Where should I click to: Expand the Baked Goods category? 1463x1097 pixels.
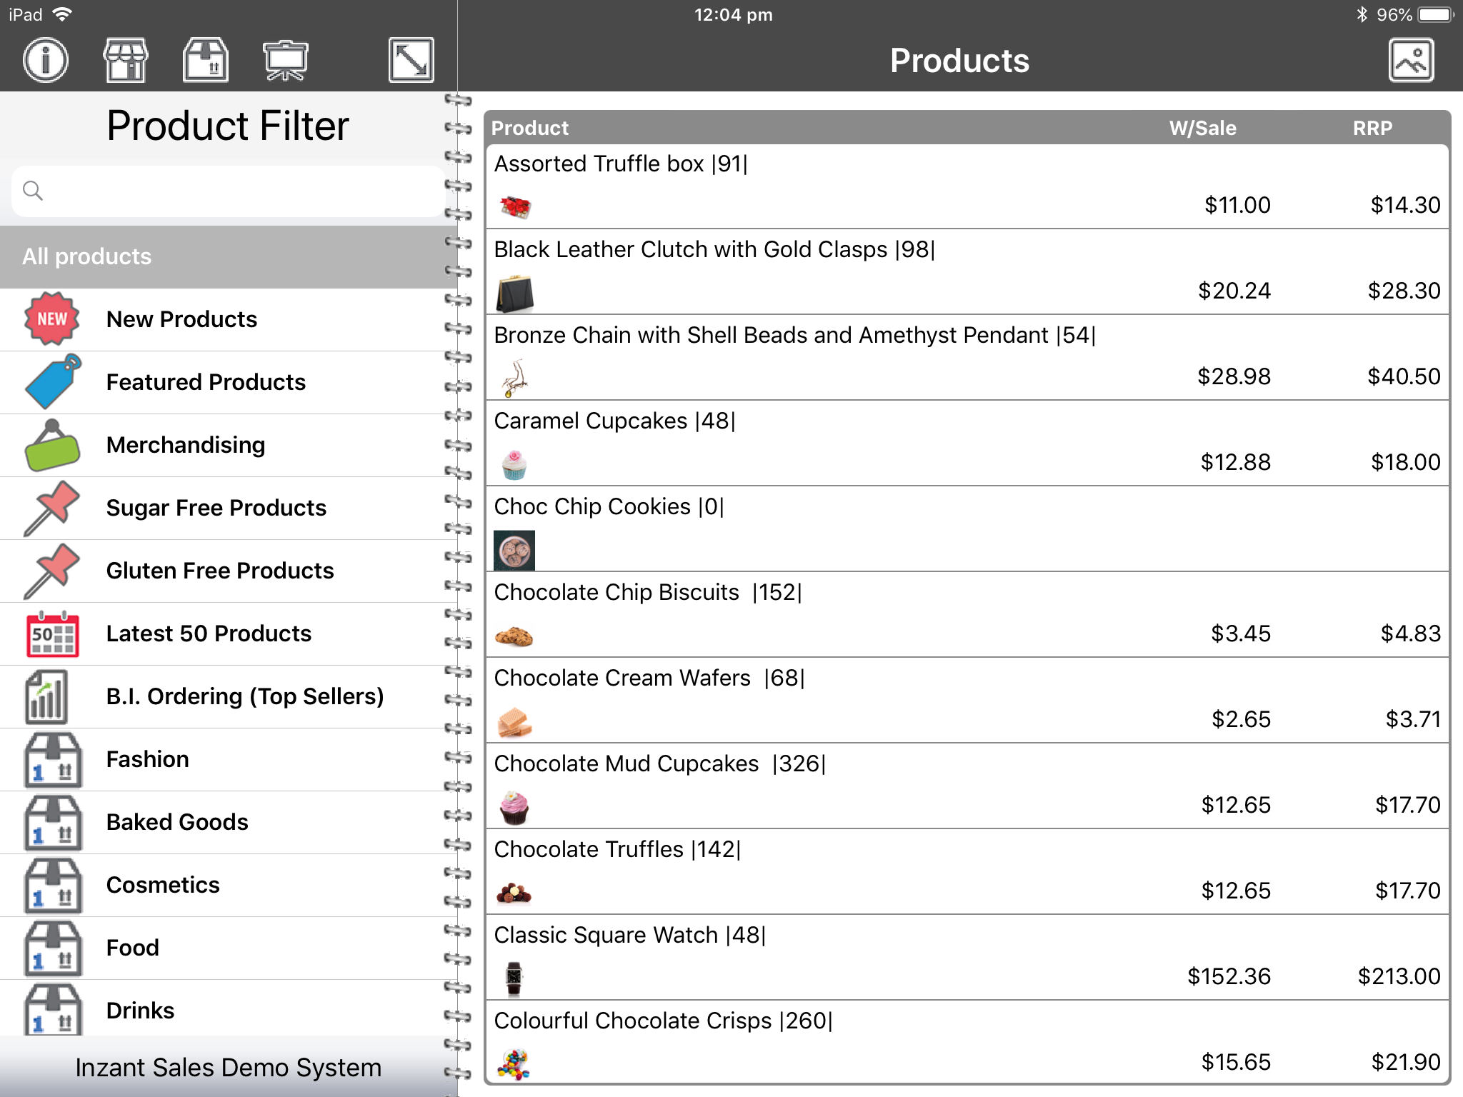coord(177,822)
